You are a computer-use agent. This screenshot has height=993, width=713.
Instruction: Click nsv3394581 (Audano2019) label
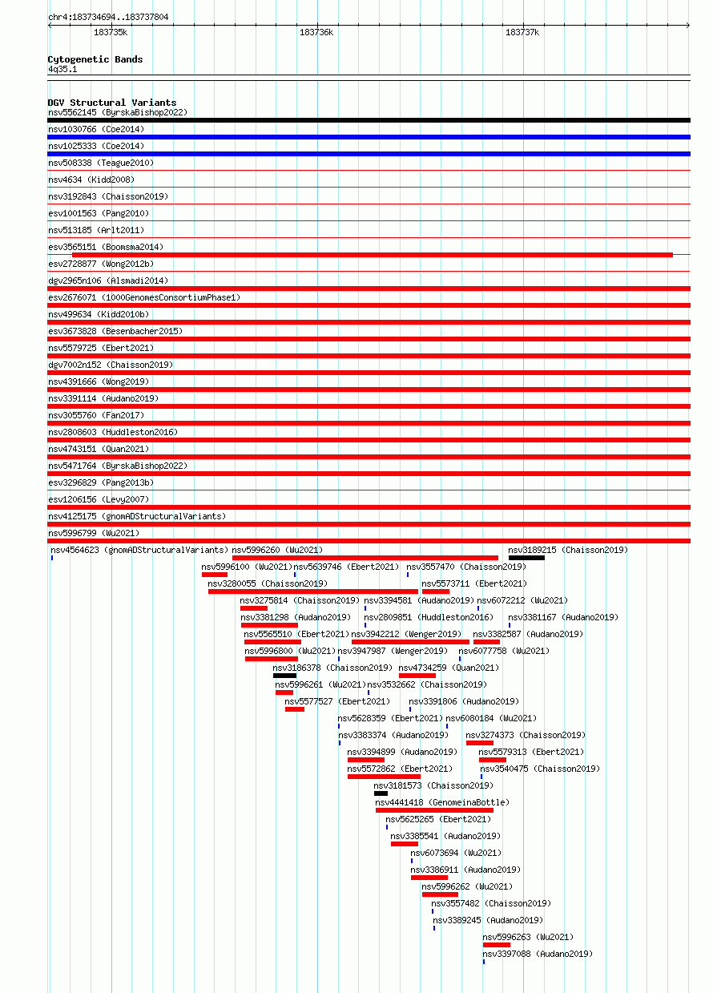[x=419, y=601]
